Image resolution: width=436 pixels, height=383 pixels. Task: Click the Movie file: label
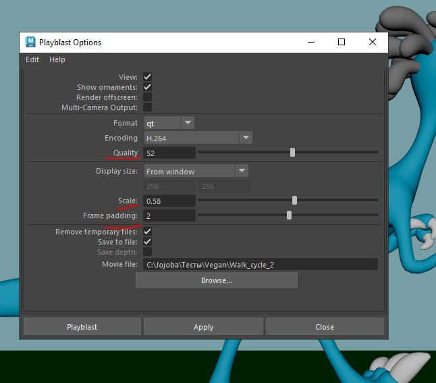[120, 264]
